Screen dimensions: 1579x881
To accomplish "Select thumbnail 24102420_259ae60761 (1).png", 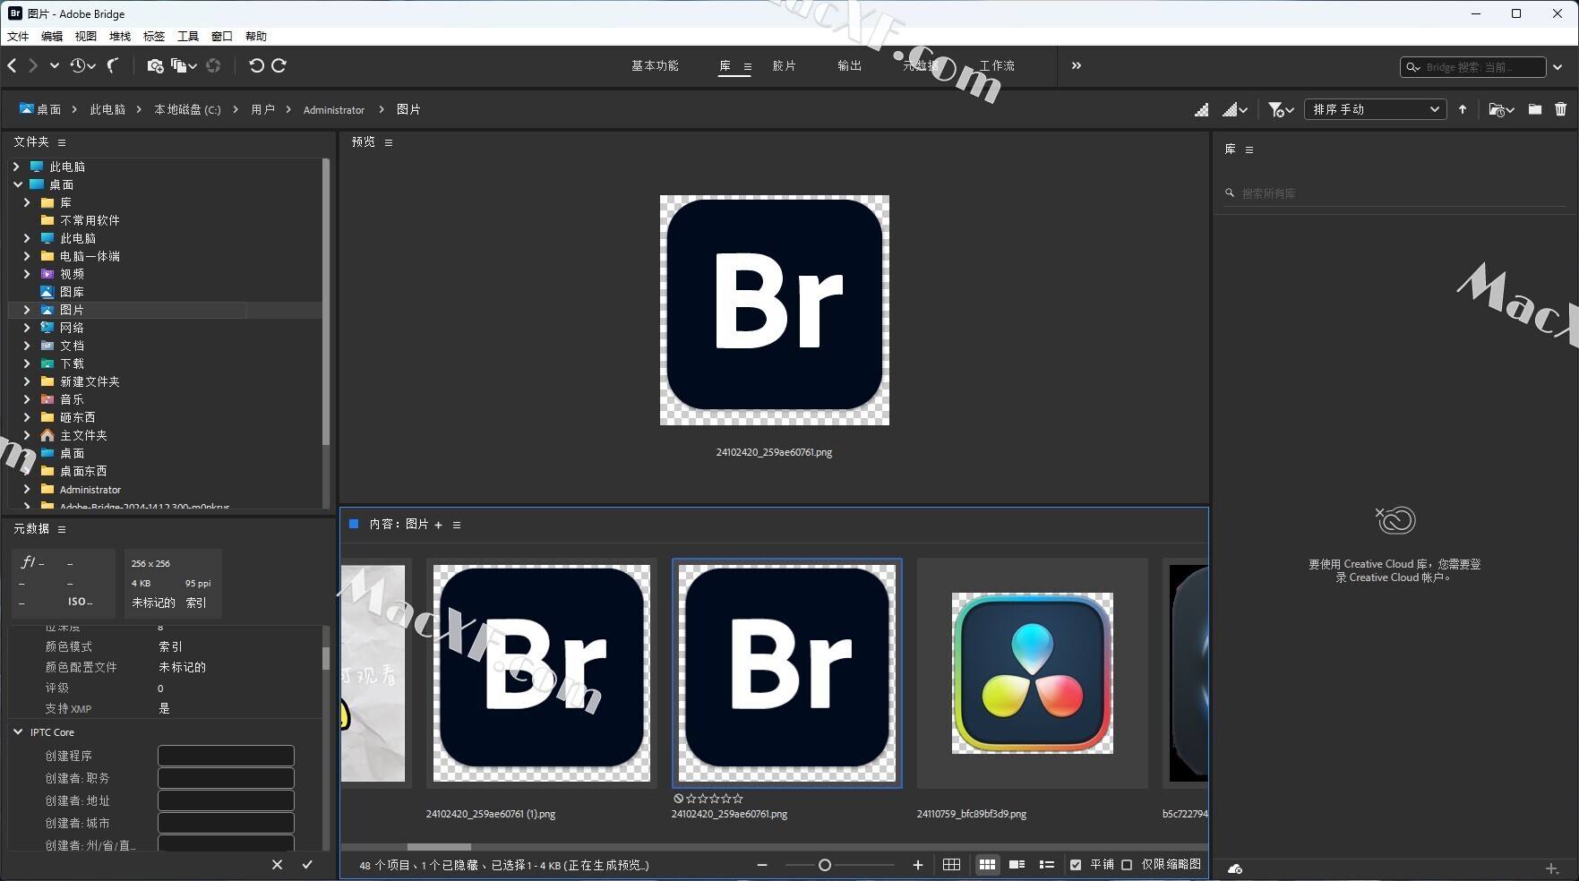I will (542, 672).
